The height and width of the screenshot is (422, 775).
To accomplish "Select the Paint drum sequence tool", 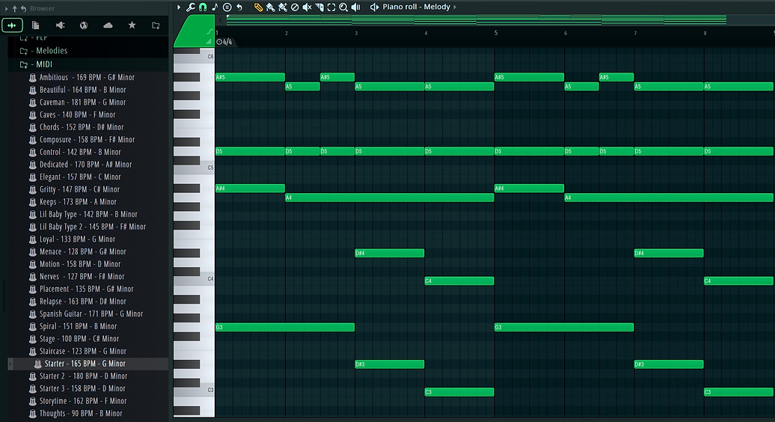I will click(283, 7).
